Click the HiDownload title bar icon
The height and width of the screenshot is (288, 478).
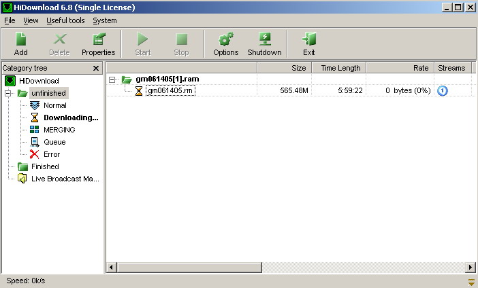[x=7, y=7]
